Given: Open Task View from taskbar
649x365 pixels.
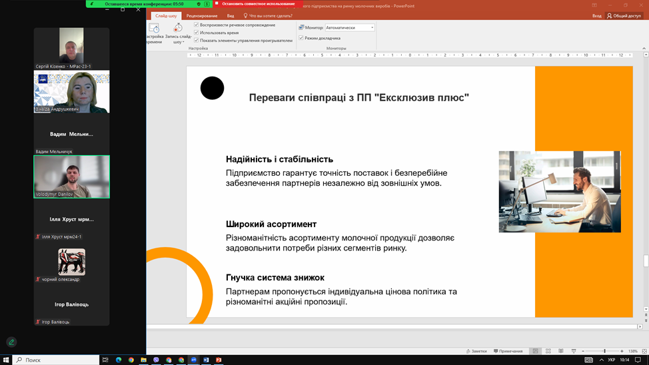Looking at the screenshot, I should (x=105, y=360).
